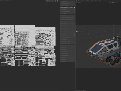Select the UV Weld icon
The width and height of the screenshot is (121, 91).
pos(61,13)
